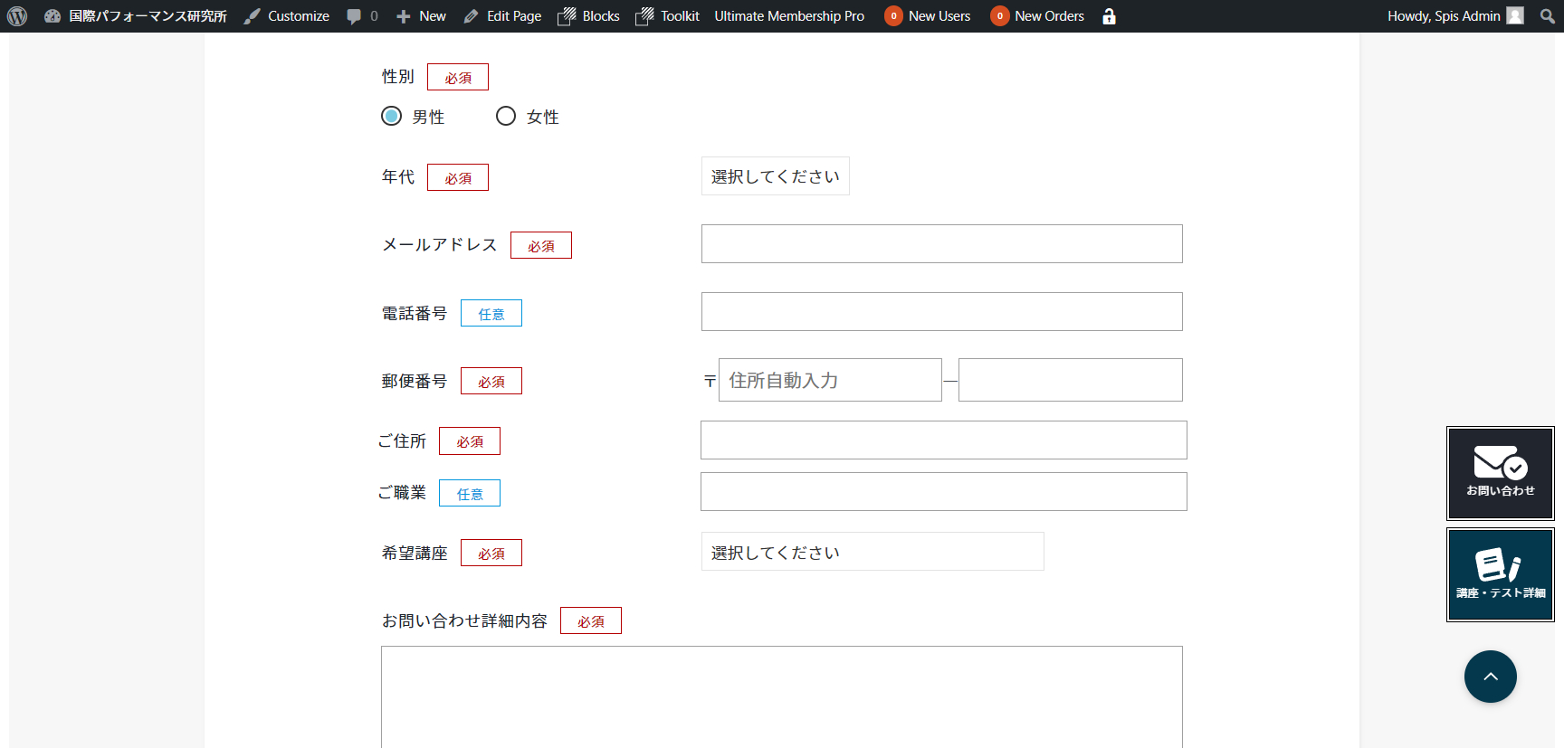The width and height of the screenshot is (1564, 748).
Task: Click the search magnifier in admin bar
Action: [x=1547, y=16]
